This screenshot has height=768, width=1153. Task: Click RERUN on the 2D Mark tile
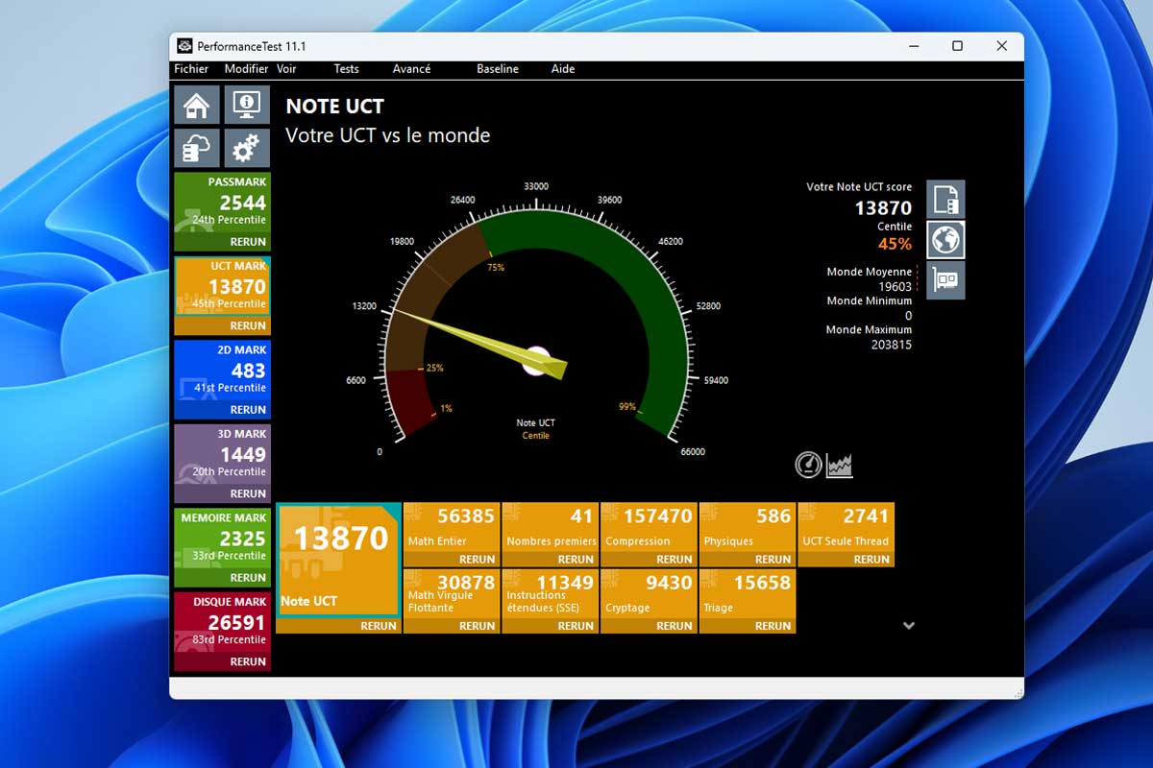pos(248,410)
